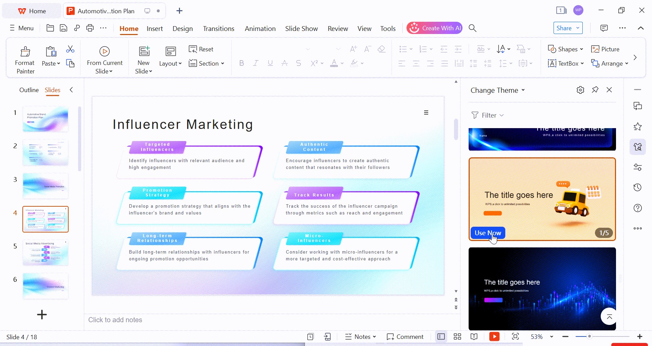The height and width of the screenshot is (346, 652).
Task: Open the Slide Sorter grid view
Action: pos(457,336)
